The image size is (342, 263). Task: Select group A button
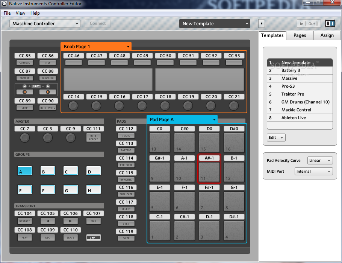25,170
